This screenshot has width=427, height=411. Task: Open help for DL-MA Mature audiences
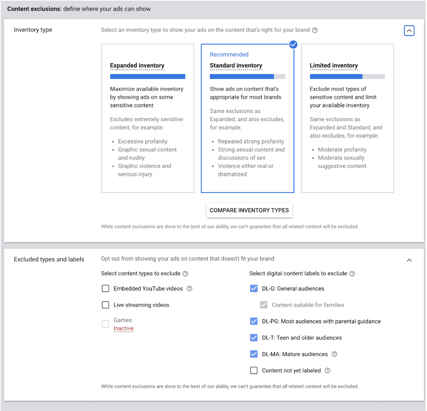tap(334, 354)
